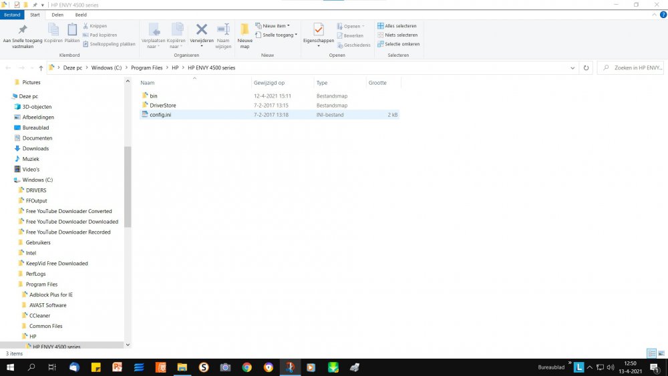Click the Plakken clipboard icon
668x376 pixels.
pos(72,30)
